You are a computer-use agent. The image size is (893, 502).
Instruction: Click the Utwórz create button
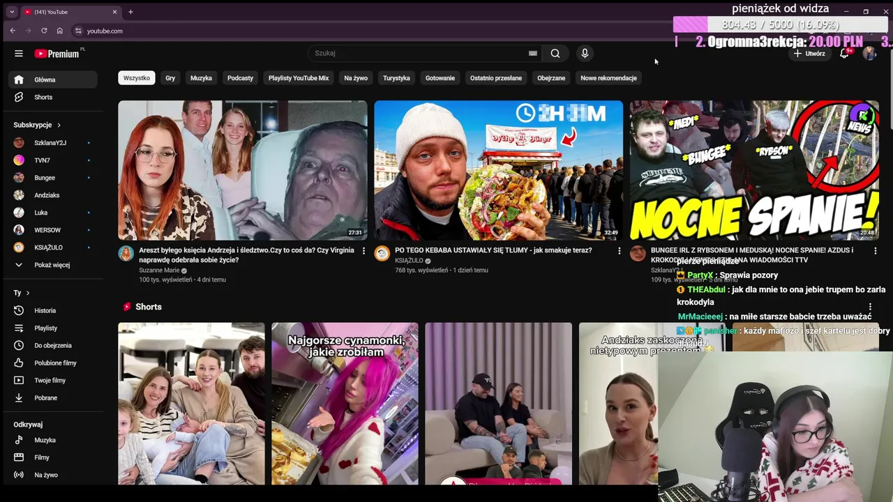coord(809,53)
